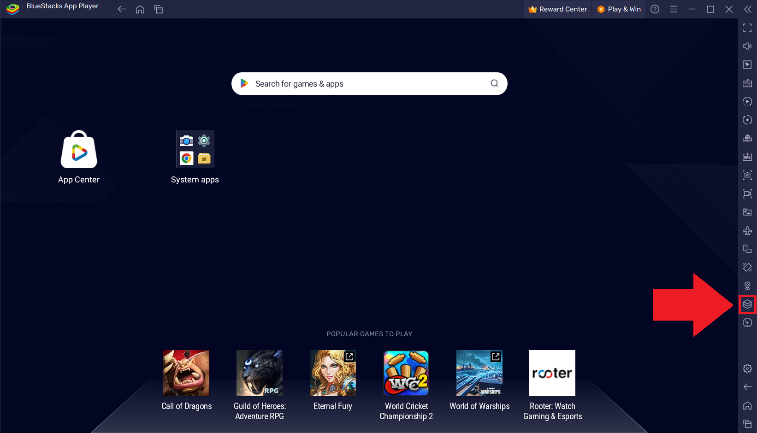Click the 'Call of Dragons' caption
The height and width of the screenshot is (433, 757).
186,406
